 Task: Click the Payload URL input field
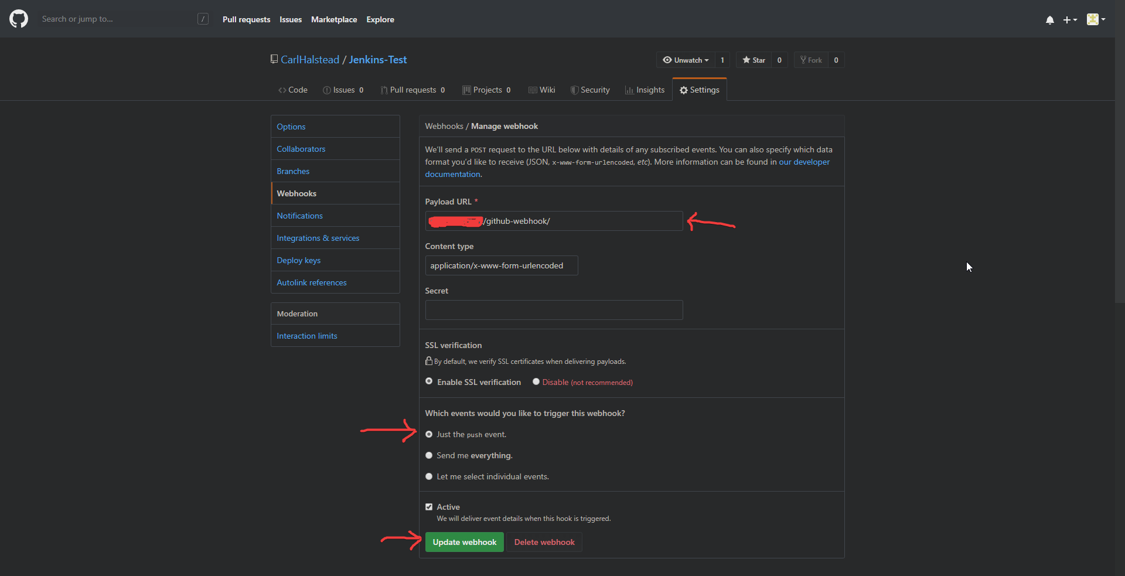tap(554, 221)
